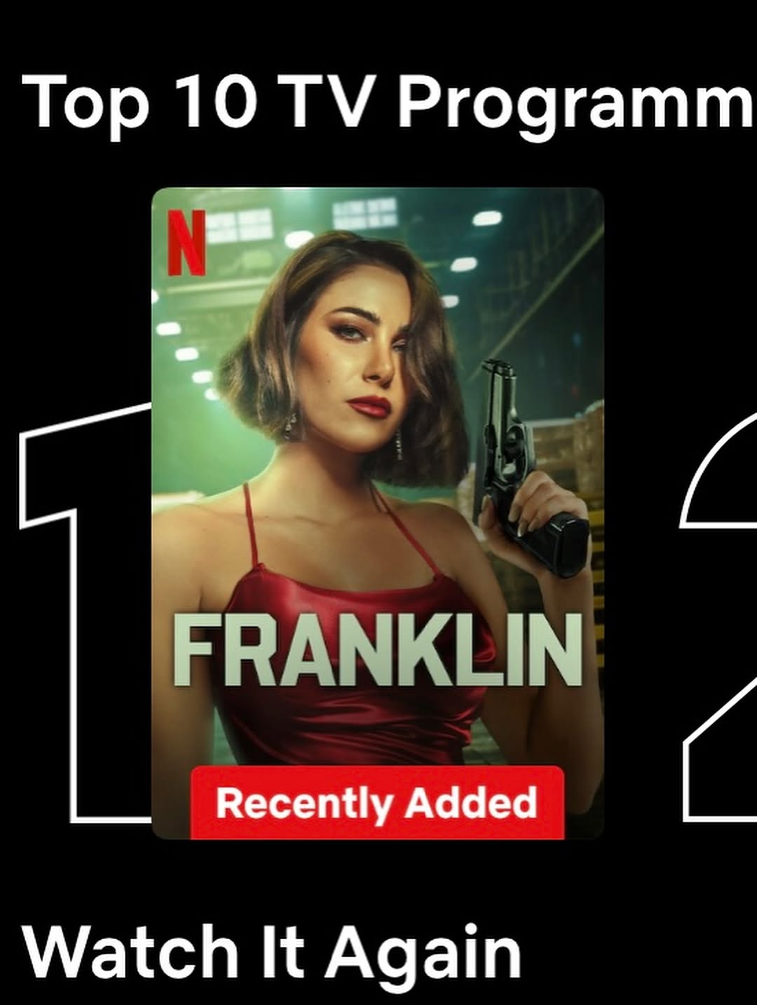
Task: Tap the partially visible rank number 2
Action: coord(719,617)
